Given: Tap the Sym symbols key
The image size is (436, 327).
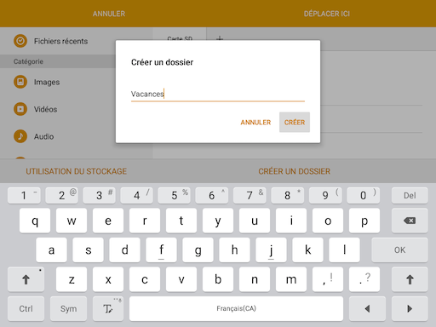Looking at the screenshot, I should tap(68, 308).
